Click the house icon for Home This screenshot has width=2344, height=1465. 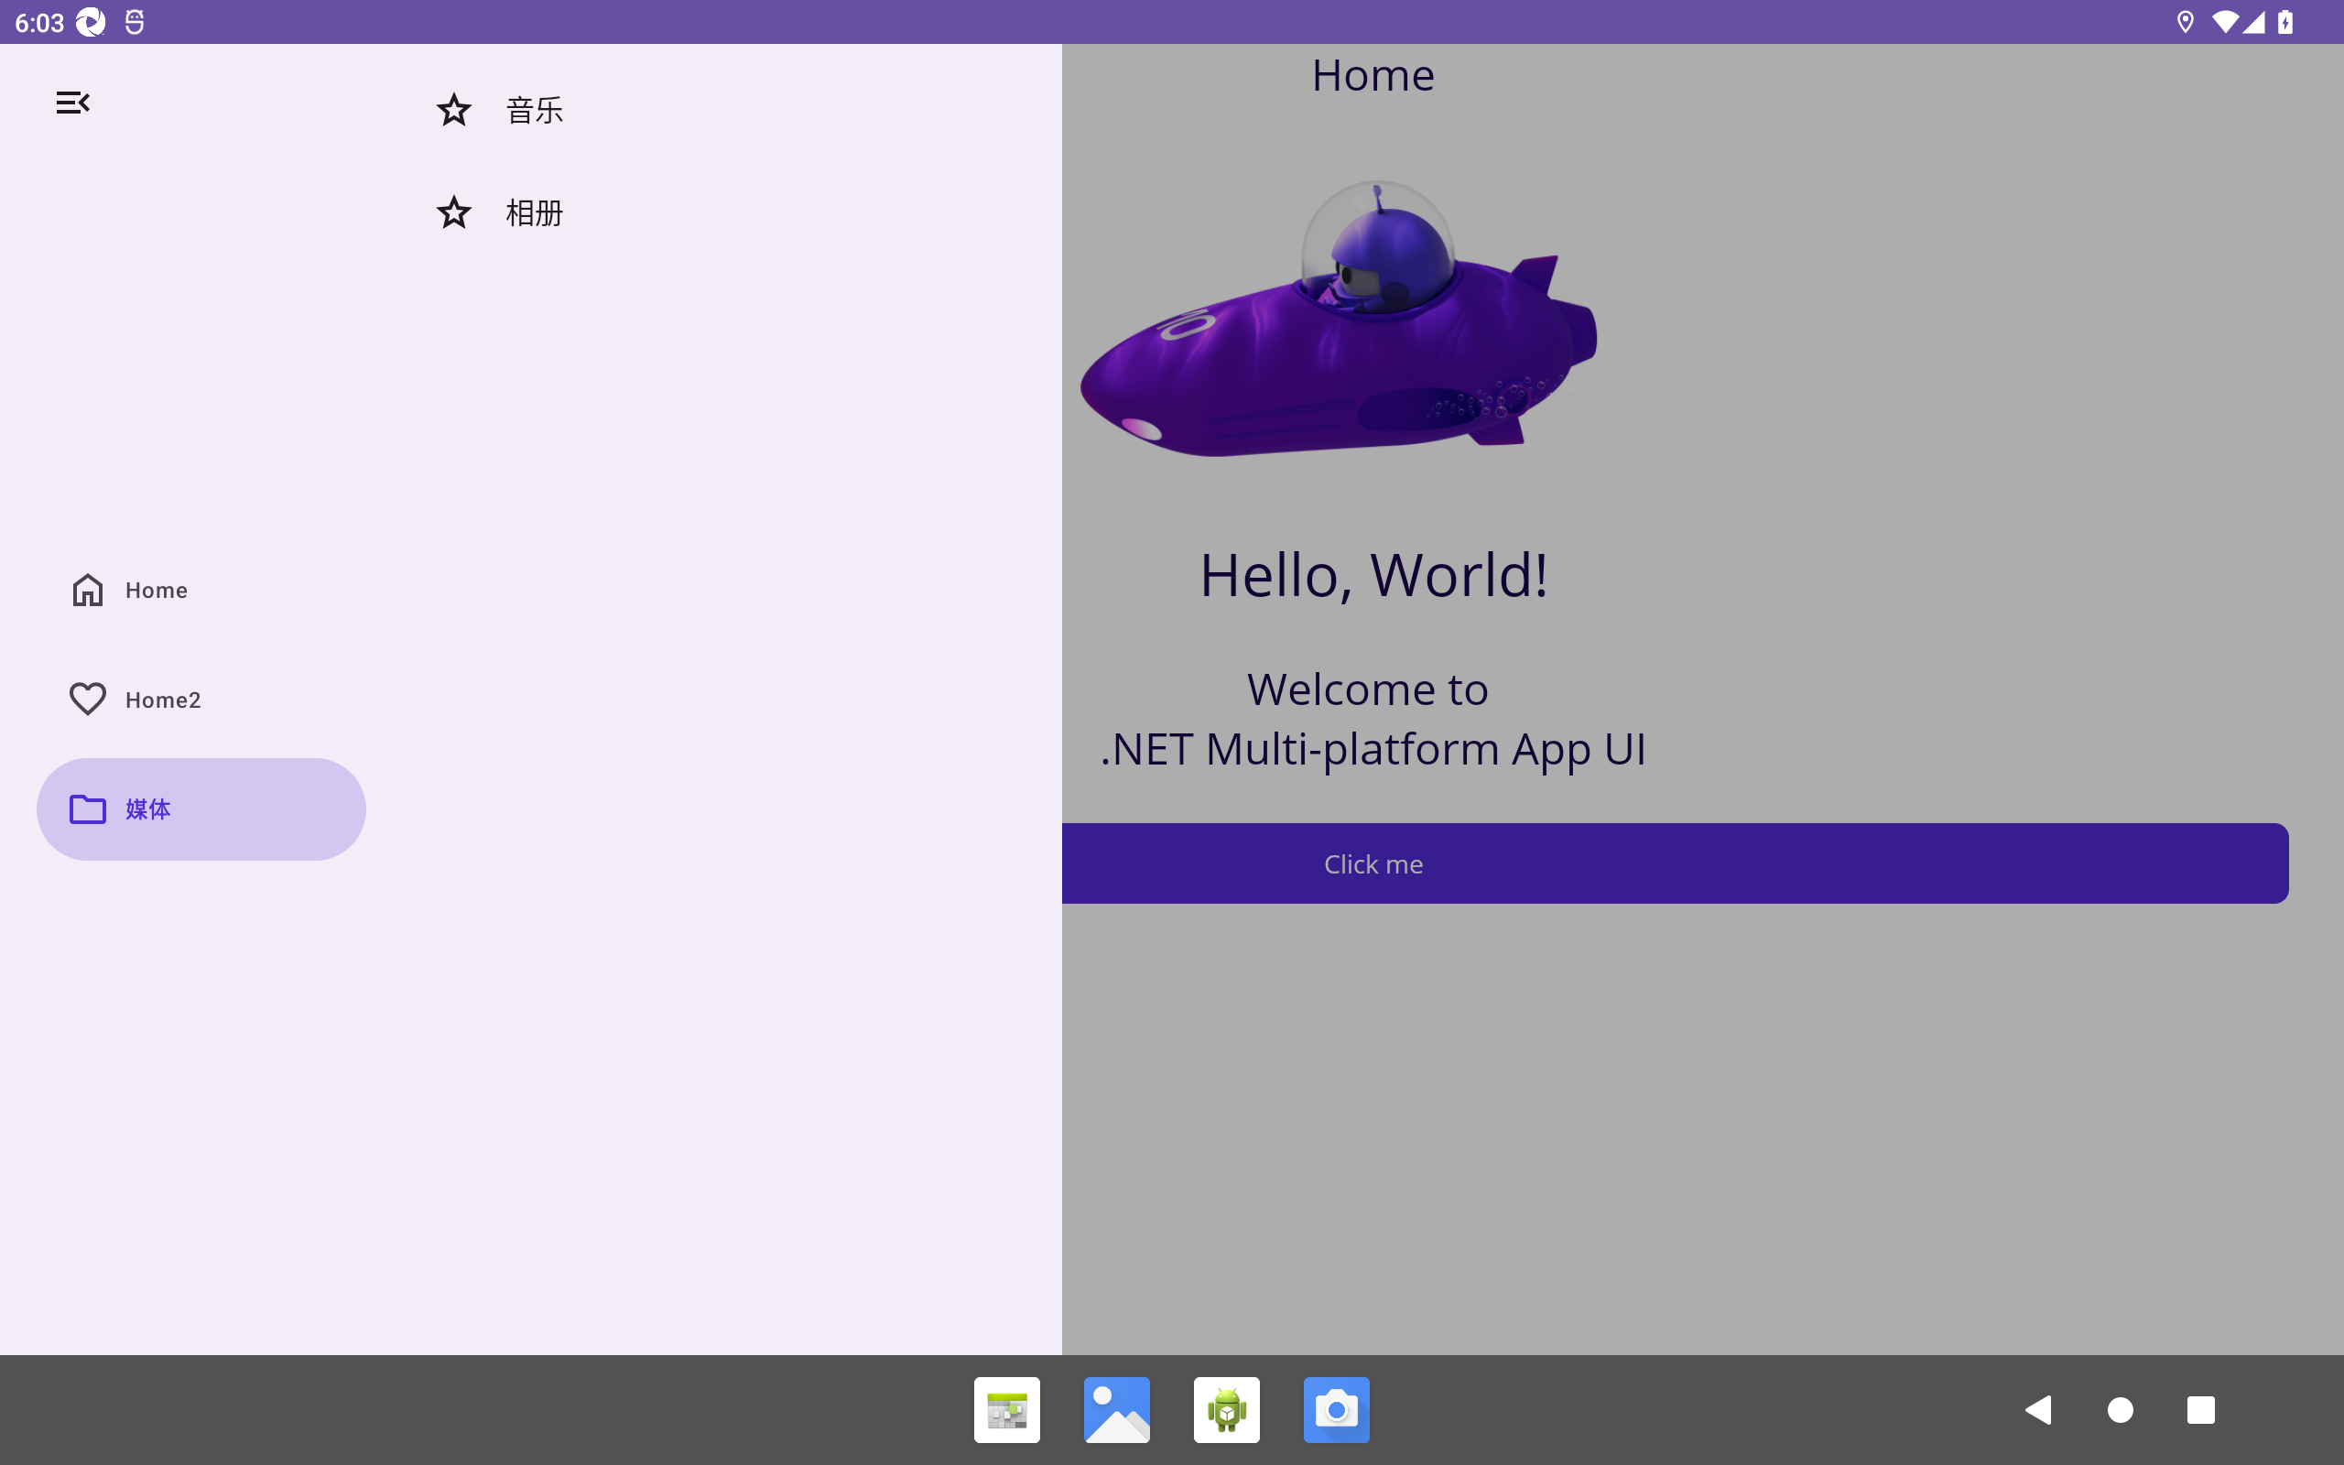(x=87, y=589)
